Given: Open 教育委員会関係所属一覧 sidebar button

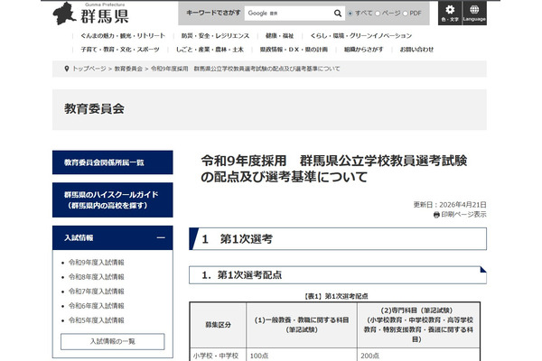Looking at the screenshot, I should [113, 162].
